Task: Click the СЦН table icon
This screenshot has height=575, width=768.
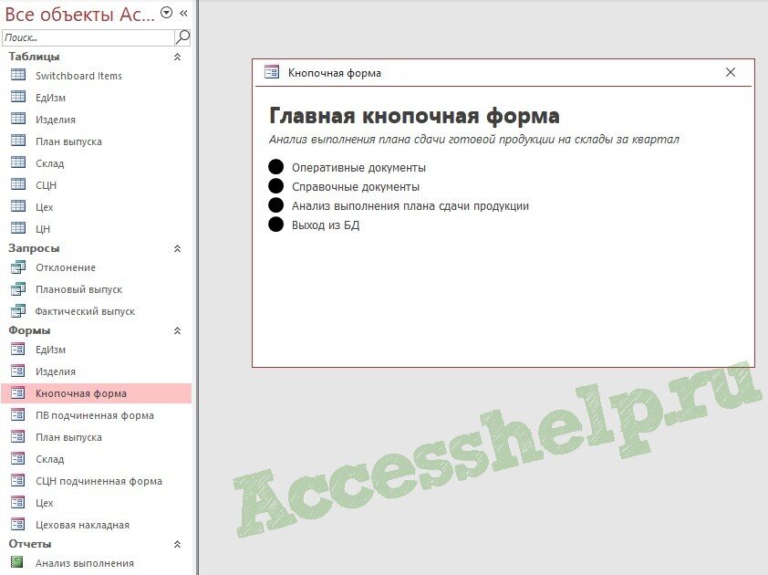Action: point(18,184)
